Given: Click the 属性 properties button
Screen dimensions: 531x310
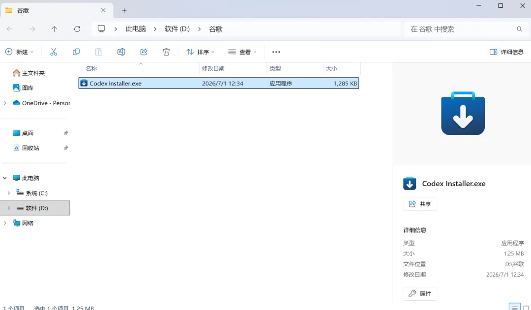Looking at the screenshot, I should click(x=420, y=293).
